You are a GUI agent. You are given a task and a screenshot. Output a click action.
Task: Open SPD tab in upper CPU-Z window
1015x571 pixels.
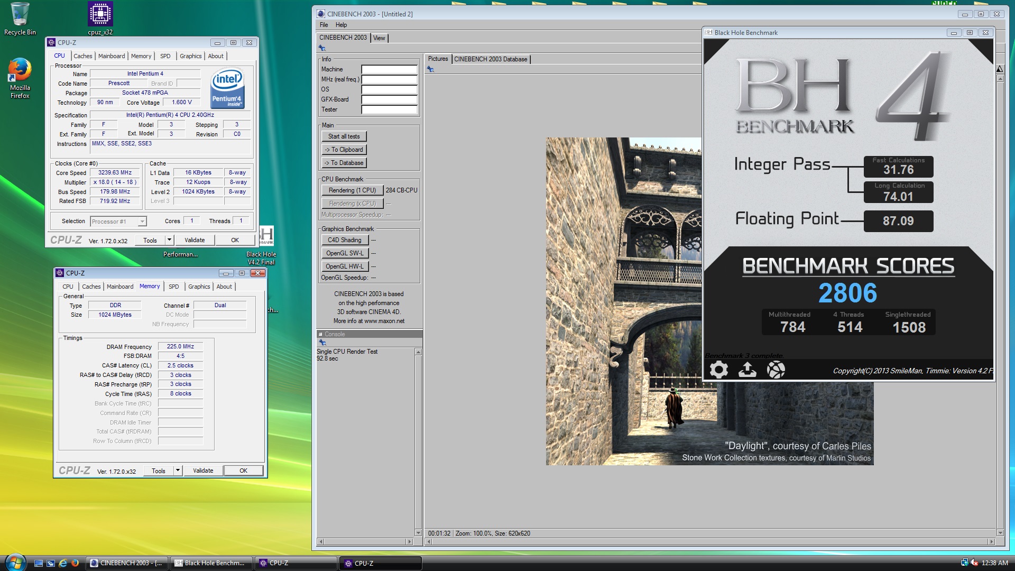click(165, 56)
